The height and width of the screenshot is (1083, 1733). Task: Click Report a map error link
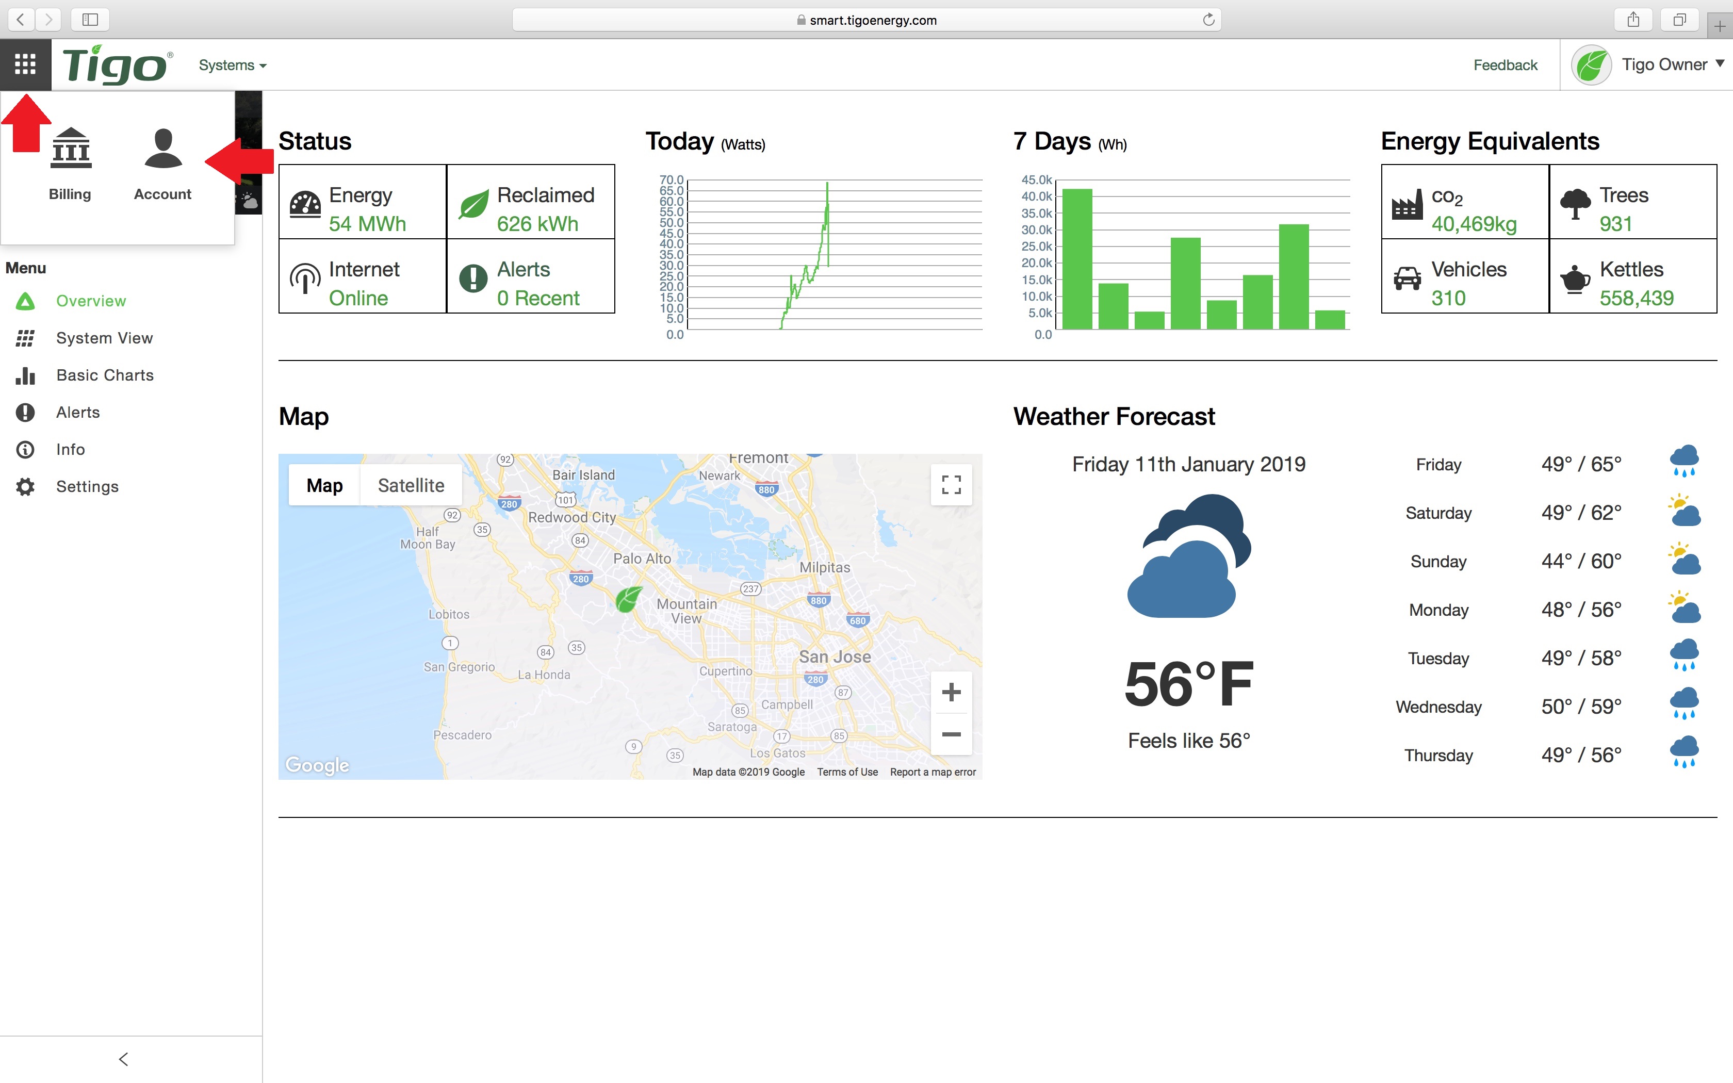pos(933,772)
